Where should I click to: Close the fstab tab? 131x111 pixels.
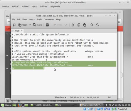(x=22, y=31)
